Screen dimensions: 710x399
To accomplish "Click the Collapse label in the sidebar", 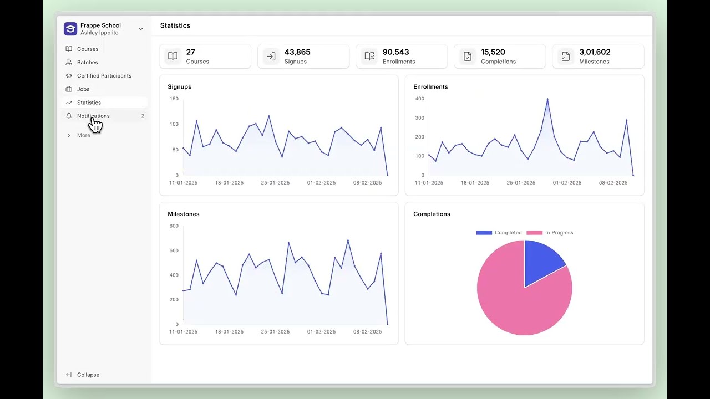I will (x=88, y=375).
